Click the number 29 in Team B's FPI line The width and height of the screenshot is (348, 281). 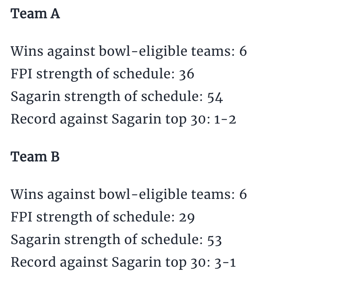(186, 217)
